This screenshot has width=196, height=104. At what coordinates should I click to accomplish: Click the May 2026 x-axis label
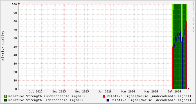click(151, 92)
